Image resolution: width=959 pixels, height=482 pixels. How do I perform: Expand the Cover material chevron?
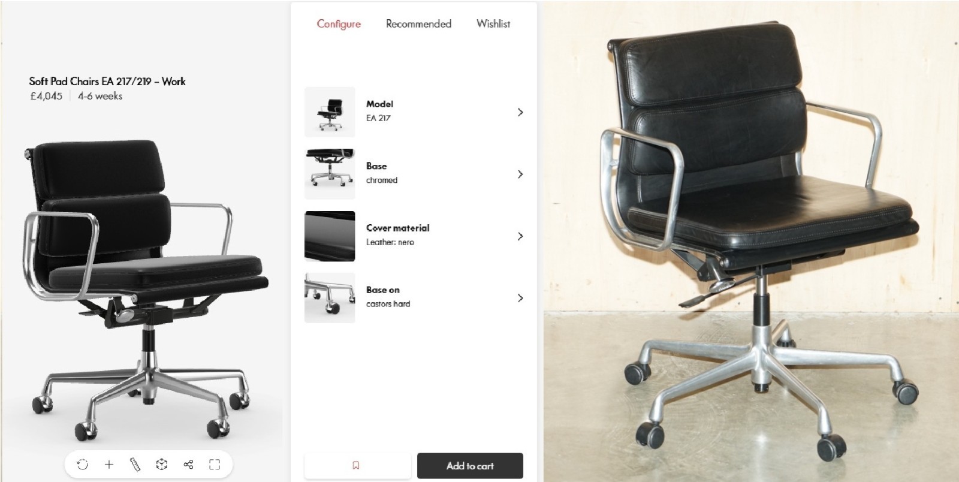coord(520,236)
